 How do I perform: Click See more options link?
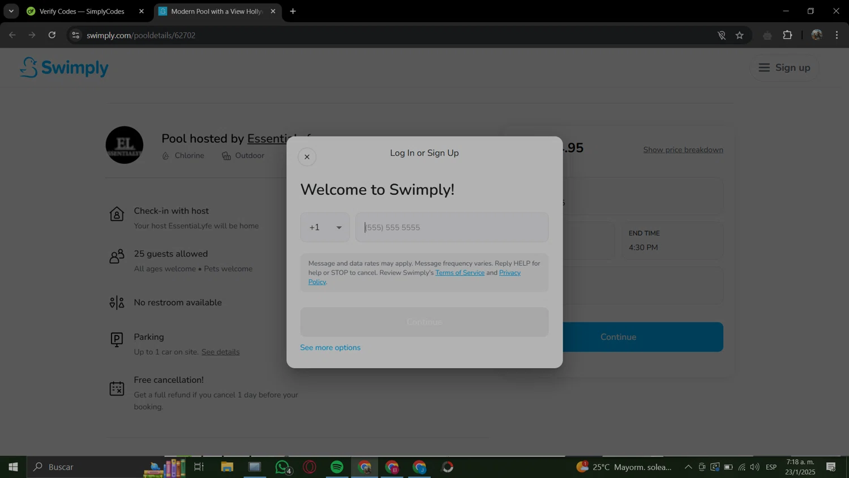(x=330, y=347)
